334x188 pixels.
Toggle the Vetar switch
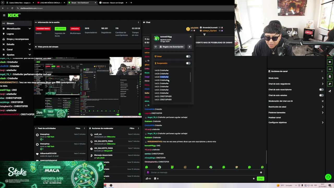pos(188,56)
